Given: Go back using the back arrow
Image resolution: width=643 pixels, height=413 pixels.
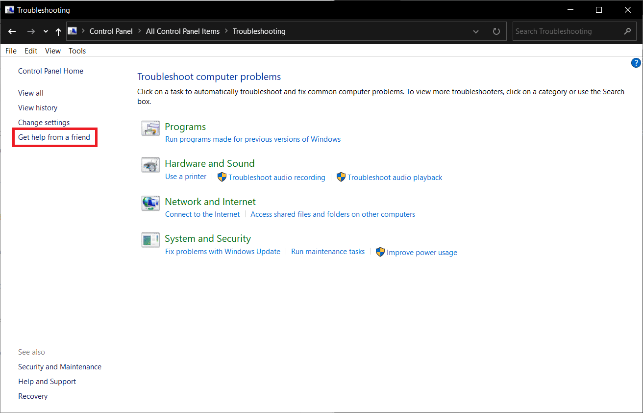Looking at the screenshot, I should 12,31.
